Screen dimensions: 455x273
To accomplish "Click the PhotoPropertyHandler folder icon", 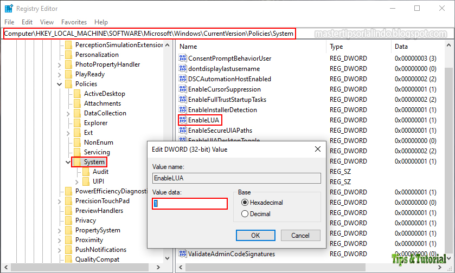I will tap(69, 64).
